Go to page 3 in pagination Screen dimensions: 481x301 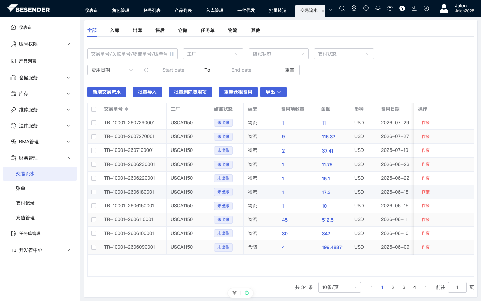click(404, 287)
